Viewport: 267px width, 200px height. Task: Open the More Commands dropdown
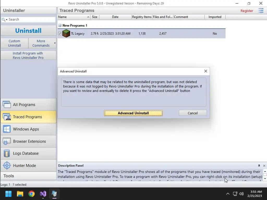click(42, 43)
